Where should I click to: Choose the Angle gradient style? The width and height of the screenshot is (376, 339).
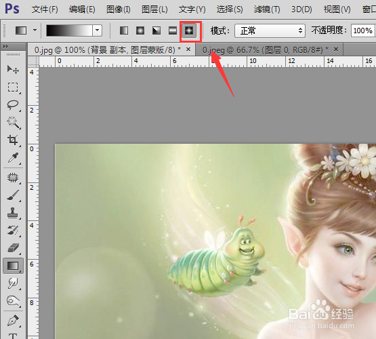point(156,31)
